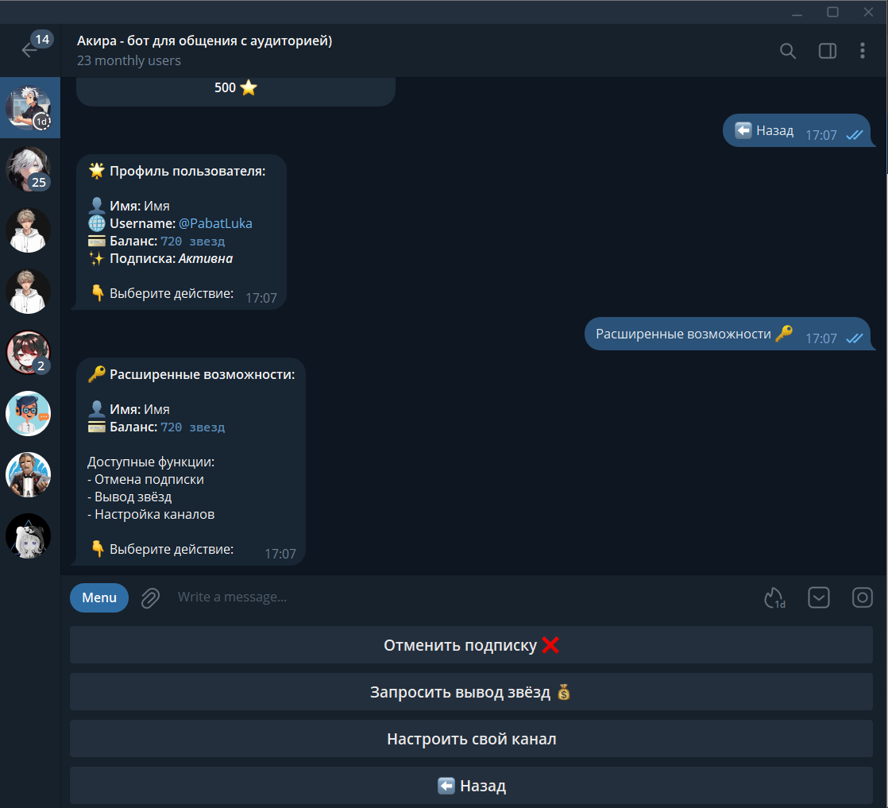Open the tuxedo man chat avatar
Image resolution: width=888 pixels, height=808 pixels.
tap(29, 475)
